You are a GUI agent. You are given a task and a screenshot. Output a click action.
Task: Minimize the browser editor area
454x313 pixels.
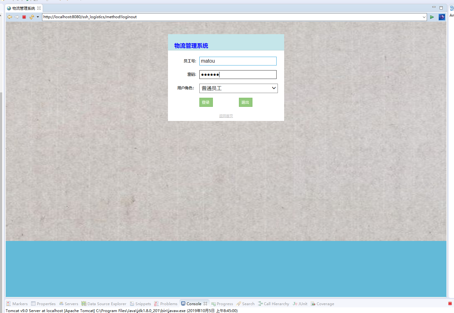434,7
